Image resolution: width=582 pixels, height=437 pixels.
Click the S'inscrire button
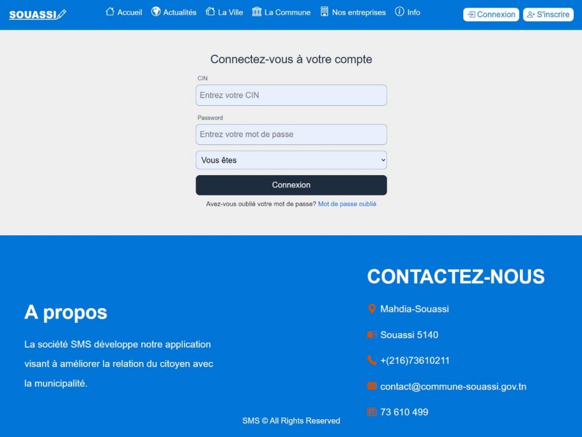(548, 14)
